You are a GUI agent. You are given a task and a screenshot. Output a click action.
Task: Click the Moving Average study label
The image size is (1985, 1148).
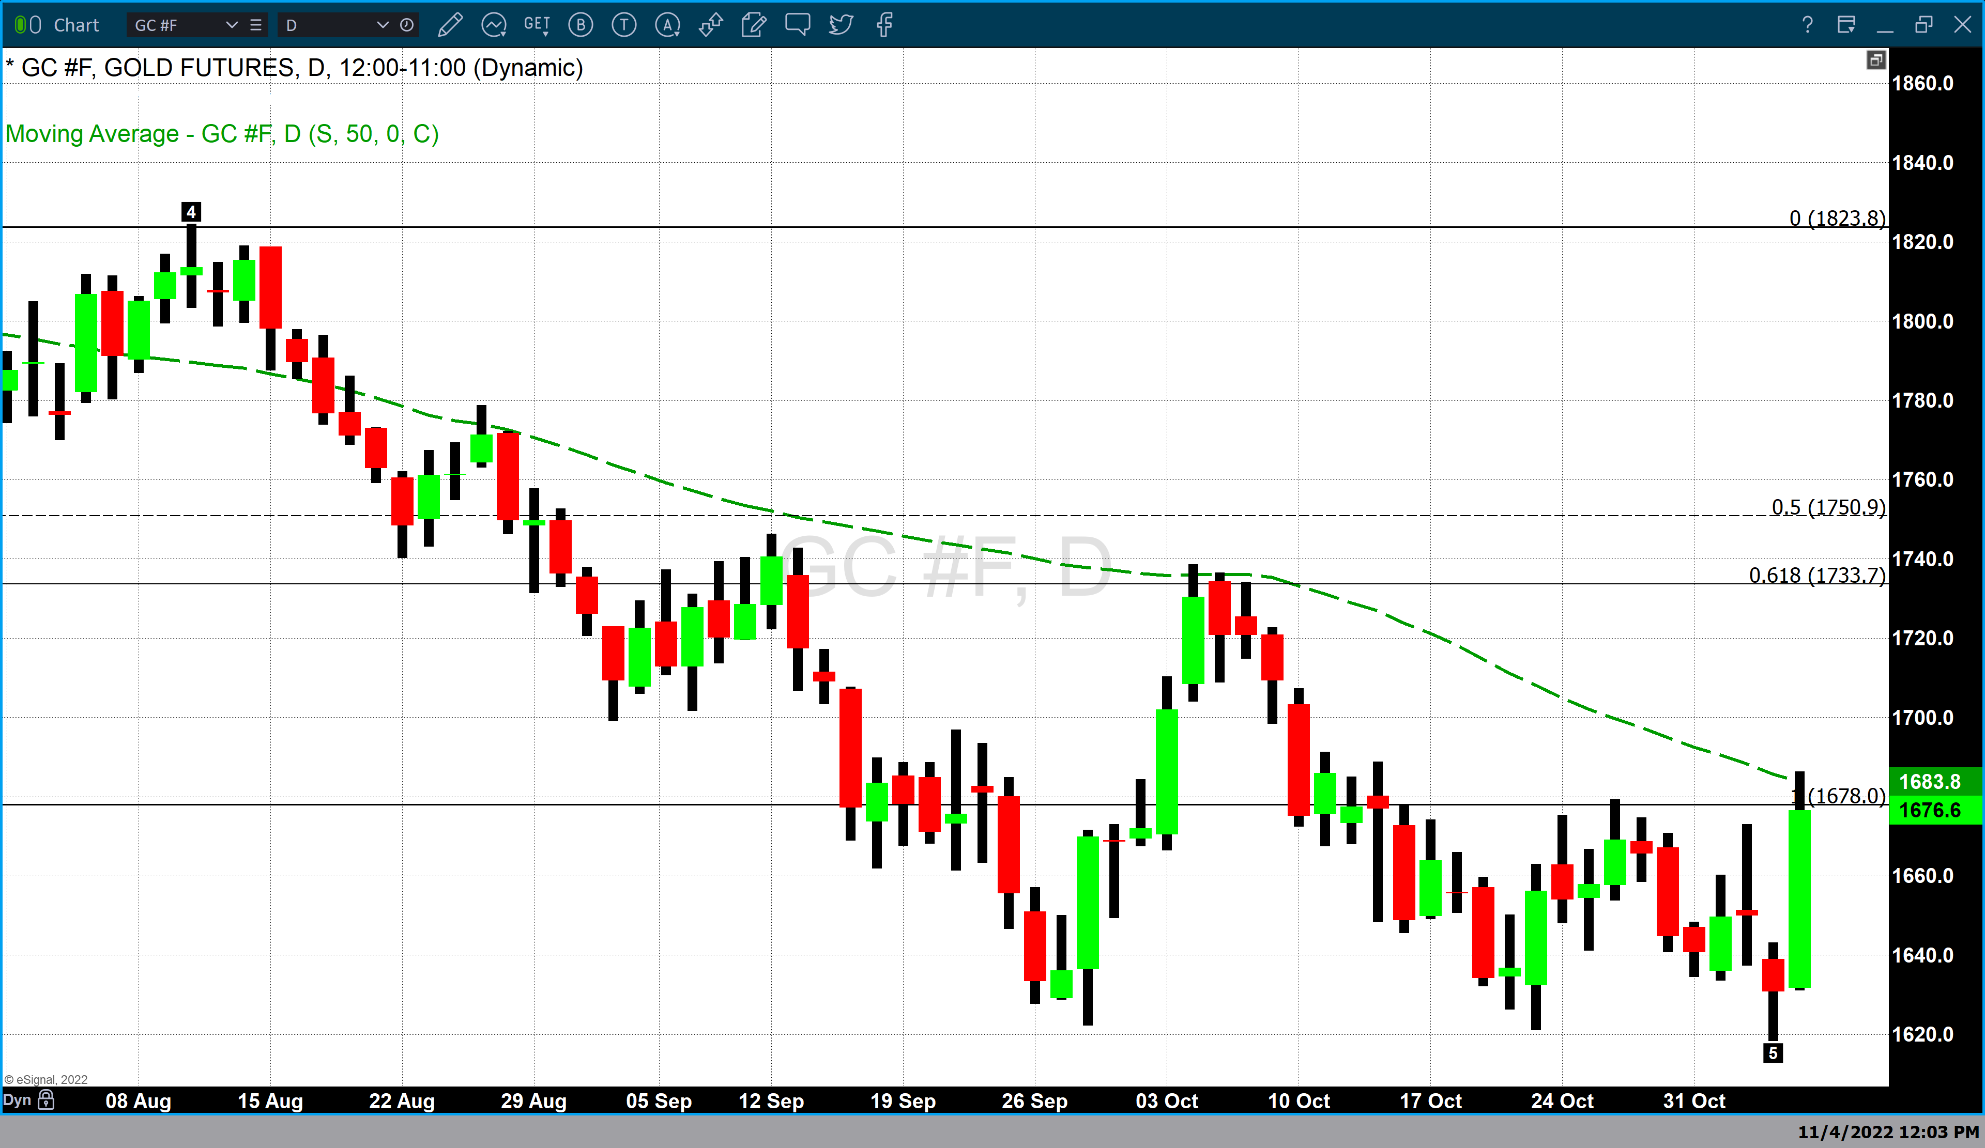tap(222, 134)
